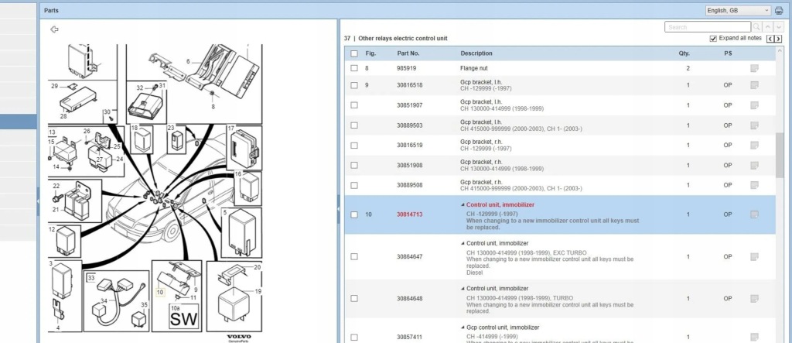This screenshot has width=792, height=343.
Task: Click callout 17 control unit in diagram
Action: click(244, 147)
